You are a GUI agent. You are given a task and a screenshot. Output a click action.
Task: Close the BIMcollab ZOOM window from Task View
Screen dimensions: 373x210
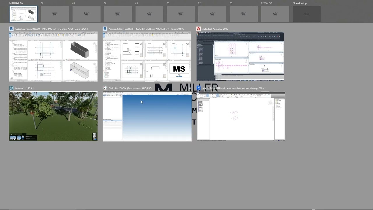point(190,88)
